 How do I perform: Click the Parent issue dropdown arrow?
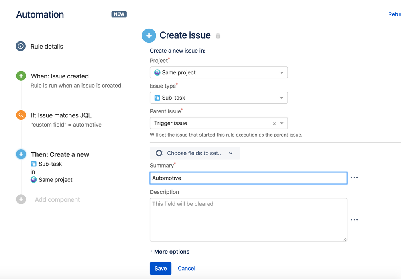(x=281, y=123)
